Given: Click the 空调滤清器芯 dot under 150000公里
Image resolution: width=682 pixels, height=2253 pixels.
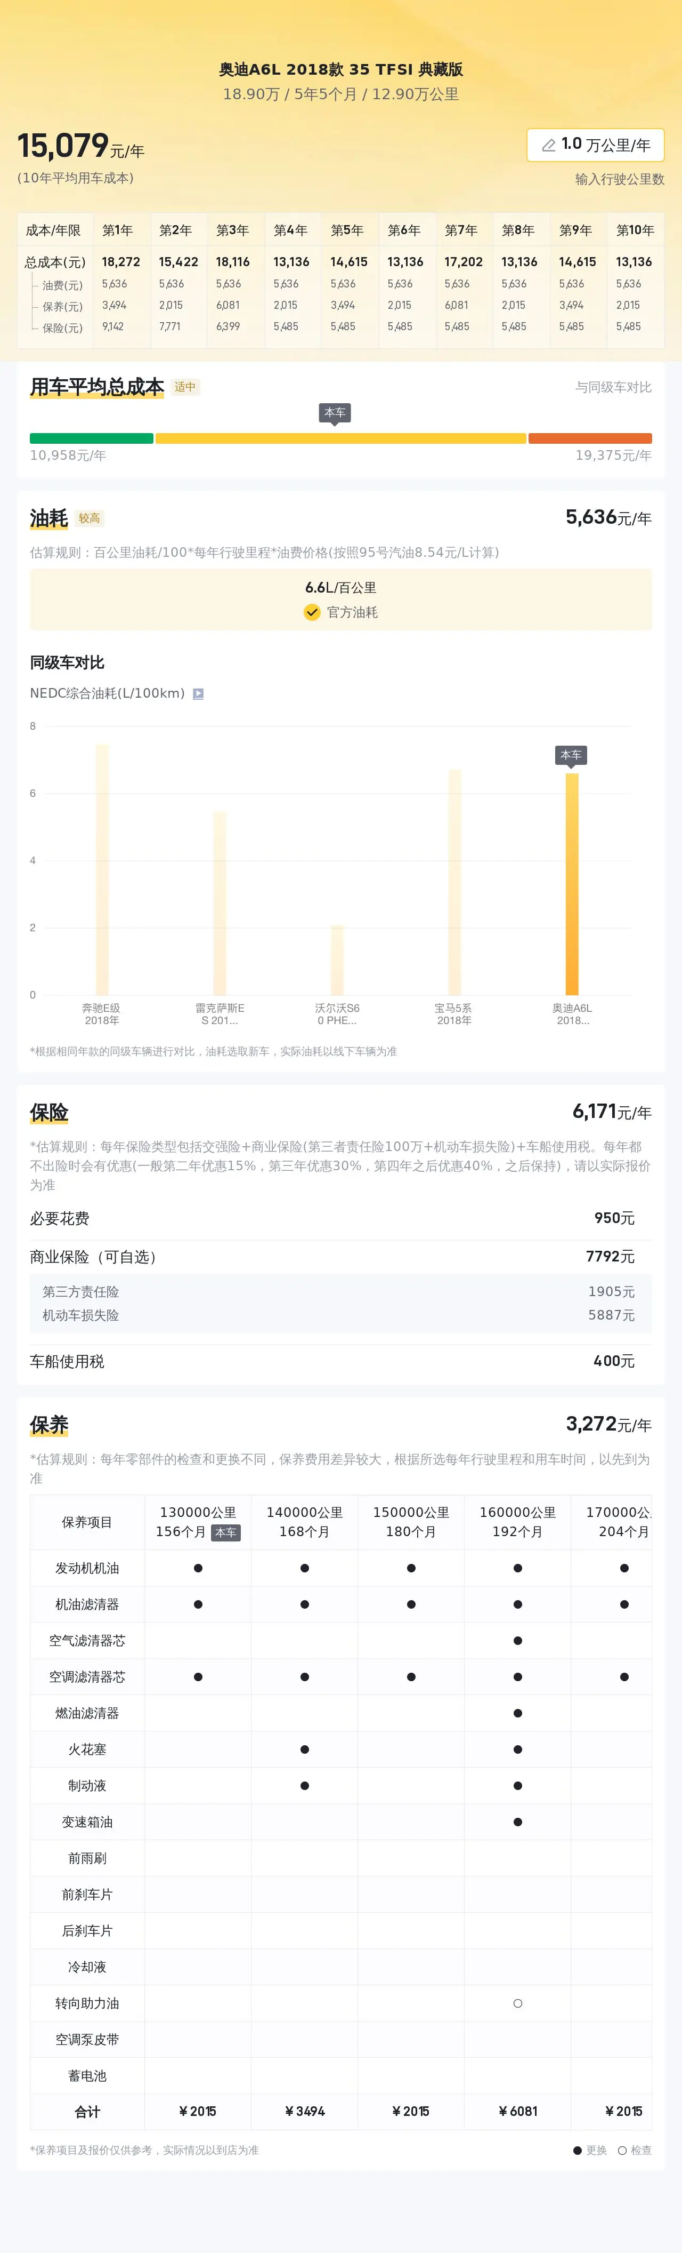Looking at the screenshot, I should click(411, 1676).
